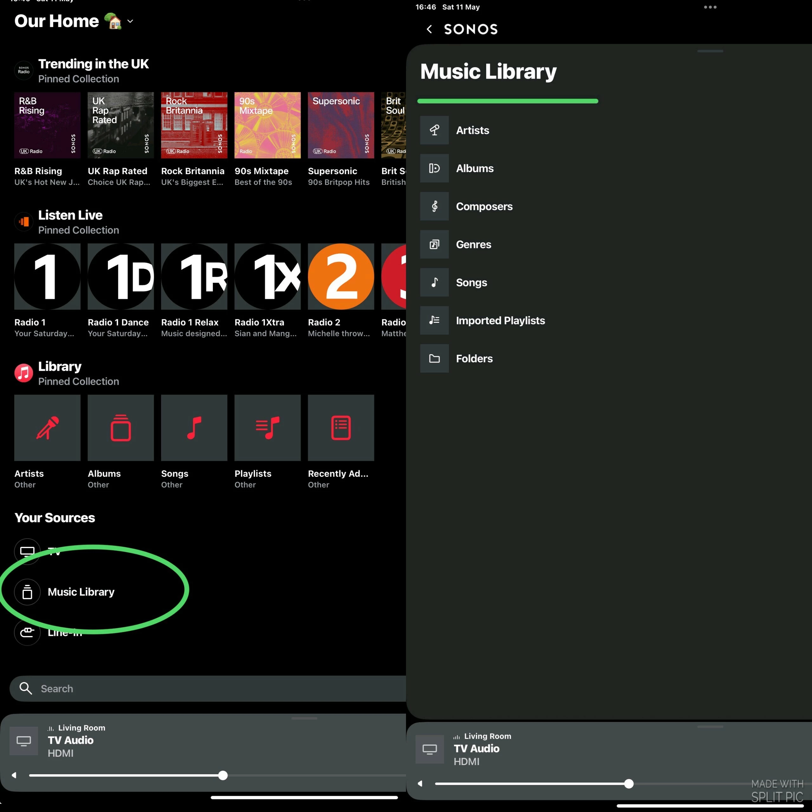This screenshot has height=812, width=812.
Task: Click the Music Library panel drag handle
Action: point(710,51)
